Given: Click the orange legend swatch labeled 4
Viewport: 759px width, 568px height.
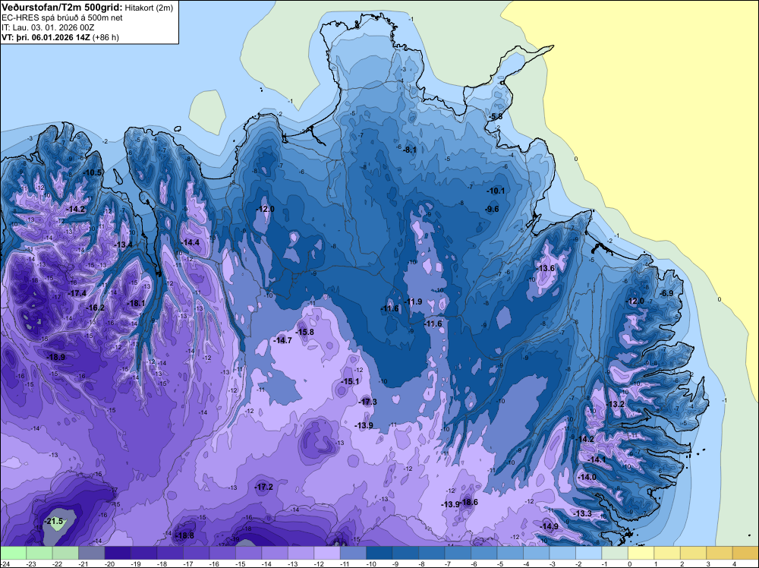Looking at the screenshot, I should (x=745, y=553).
